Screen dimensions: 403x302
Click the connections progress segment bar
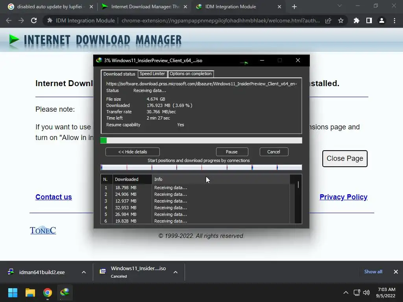click(201, 168)
